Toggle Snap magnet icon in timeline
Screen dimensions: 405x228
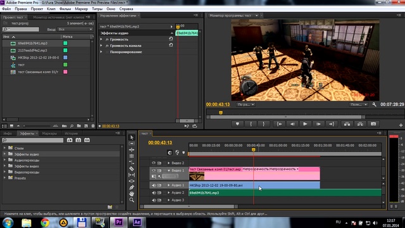170,153
